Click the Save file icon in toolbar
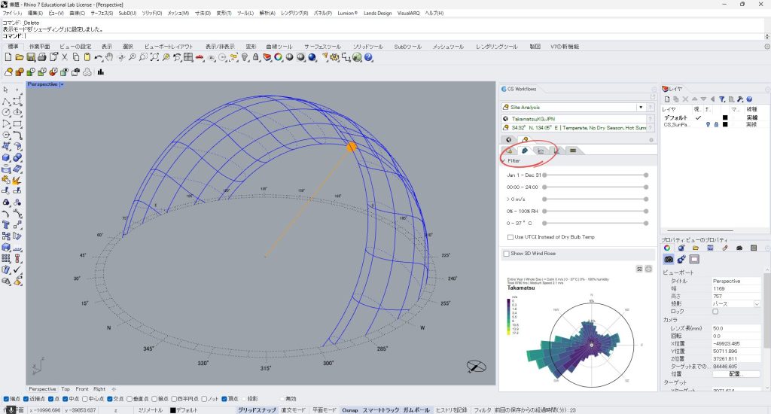 32,57
